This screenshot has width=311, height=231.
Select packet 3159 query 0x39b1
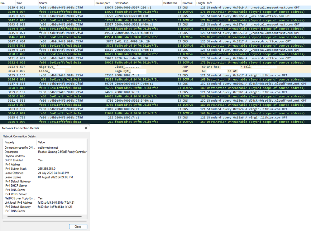(x=155, y=92)
